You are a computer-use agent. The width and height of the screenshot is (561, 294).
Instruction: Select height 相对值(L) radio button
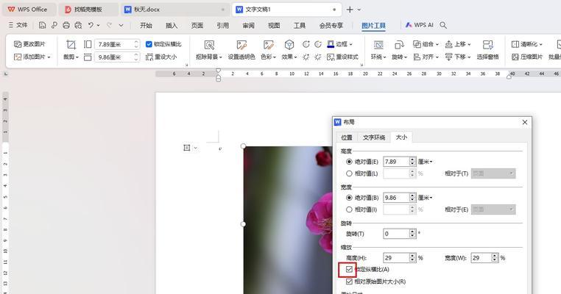(349, 173)
